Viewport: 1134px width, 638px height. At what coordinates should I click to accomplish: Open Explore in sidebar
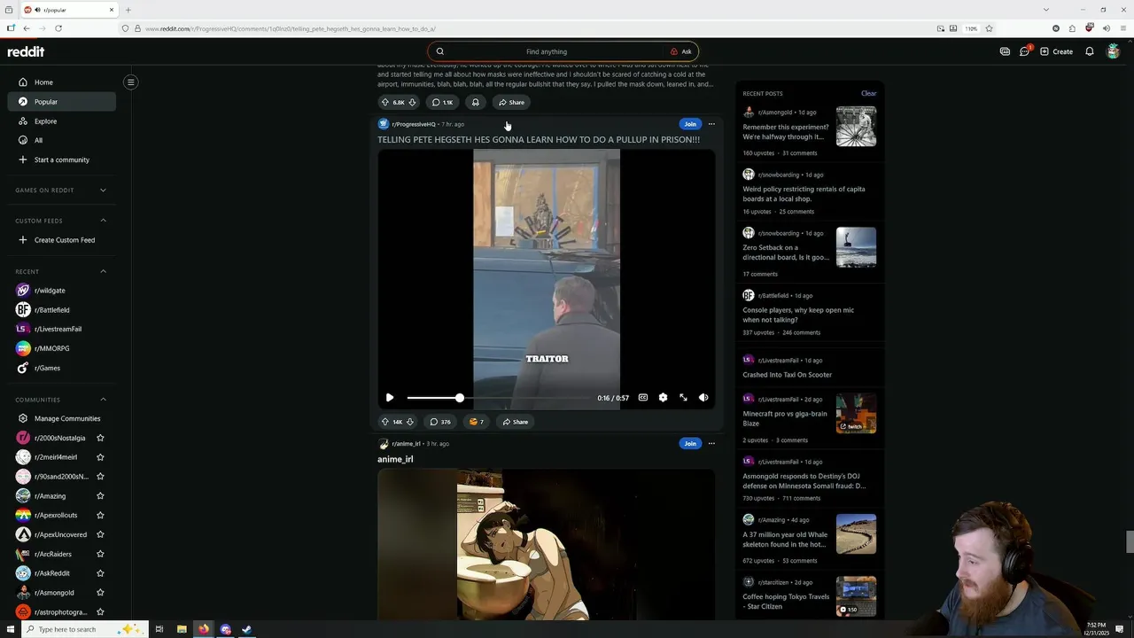click(x=62, y=121)
